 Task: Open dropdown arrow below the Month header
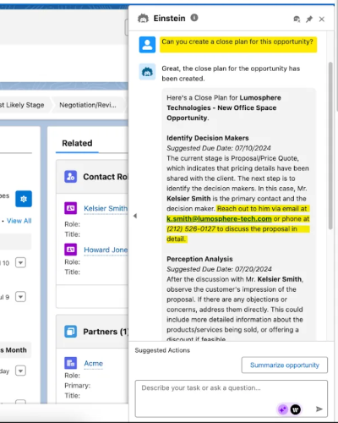click(x=20, y=371)
